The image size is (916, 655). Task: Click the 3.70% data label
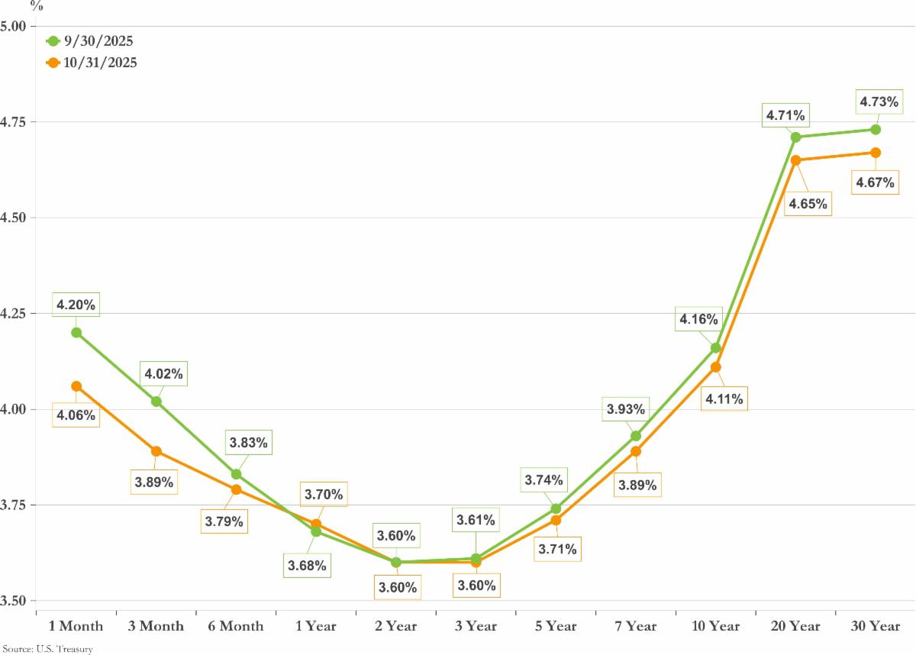coord(324,494)
